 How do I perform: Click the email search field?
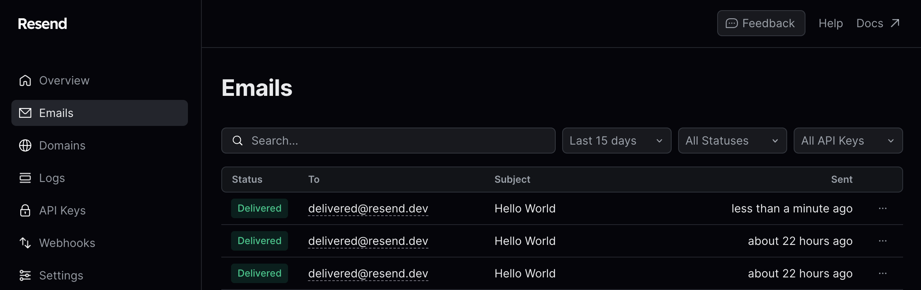pyautogui.click(x=388, y=141)
